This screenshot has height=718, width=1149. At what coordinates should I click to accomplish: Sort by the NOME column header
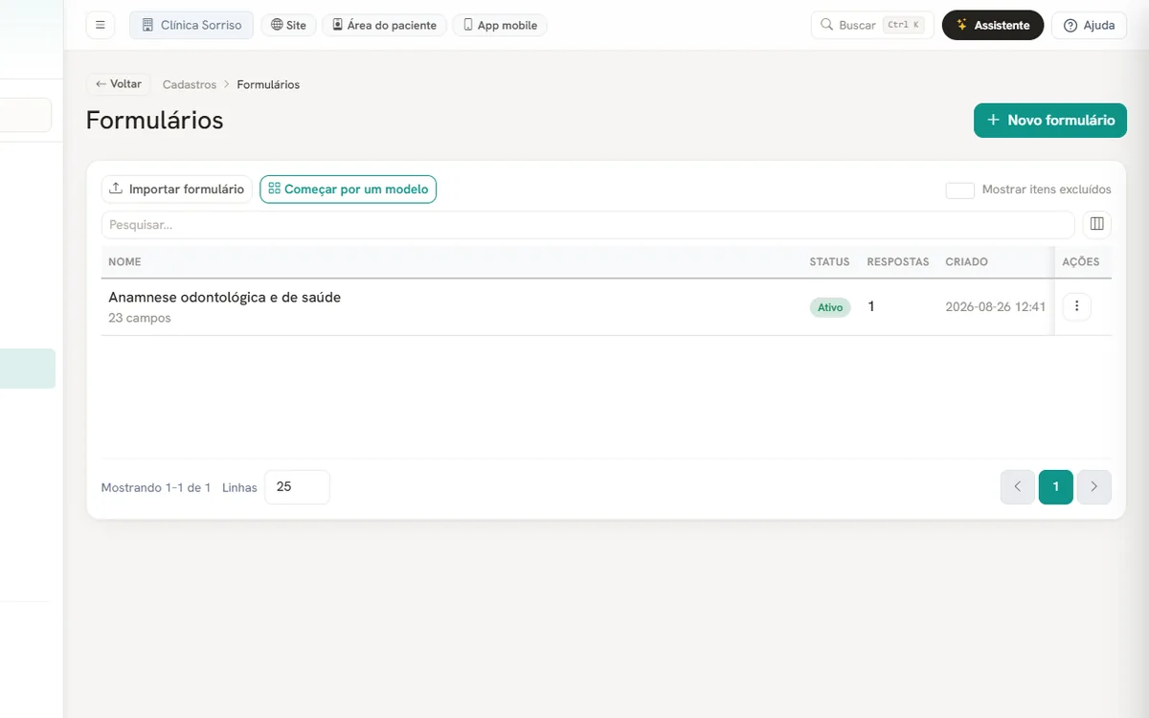pos(124,261)
